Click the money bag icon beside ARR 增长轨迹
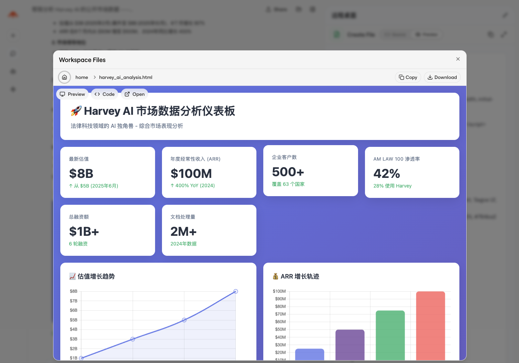519x363 pixels. coord(275,276)
